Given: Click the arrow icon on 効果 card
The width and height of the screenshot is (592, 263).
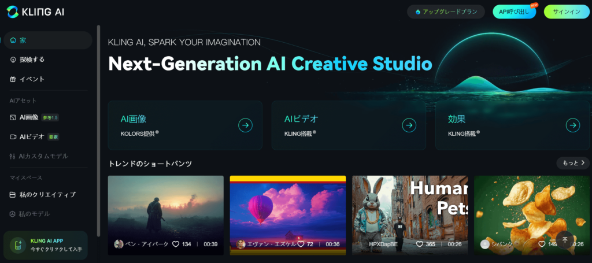Looking at the screenshot, I should [573, 125].
